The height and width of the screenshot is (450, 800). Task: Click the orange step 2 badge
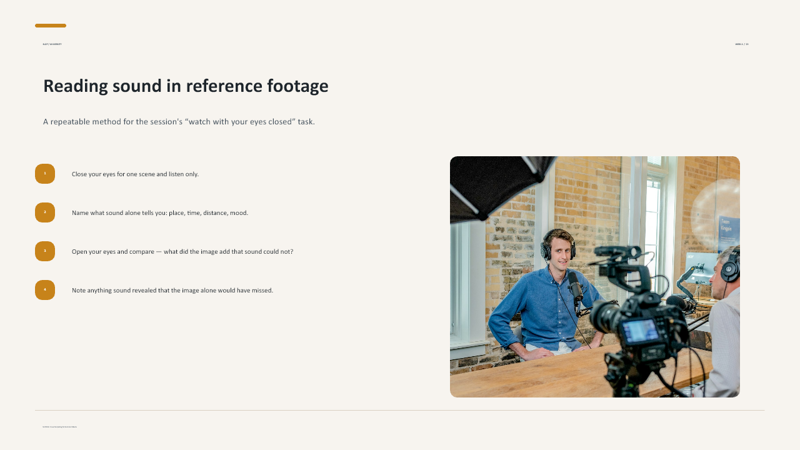[x=45, y=212]
